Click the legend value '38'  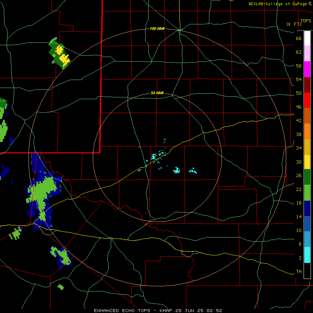click(x=299, y=134)
